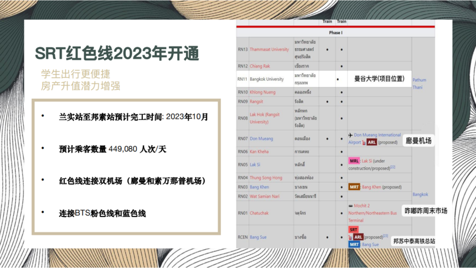The image size is (476, 268).
Task: Click the ARL badge in Bang Sue row
Action: pyautogui.click(x=358, y=237)
